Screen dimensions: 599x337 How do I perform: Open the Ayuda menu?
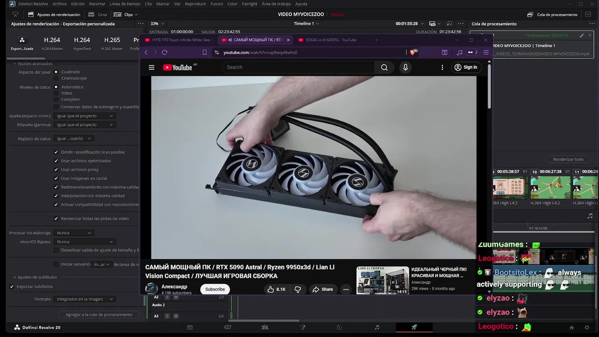coord(301,4)
